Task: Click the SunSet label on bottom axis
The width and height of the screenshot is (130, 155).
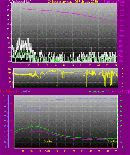Action: pos(48,151)
